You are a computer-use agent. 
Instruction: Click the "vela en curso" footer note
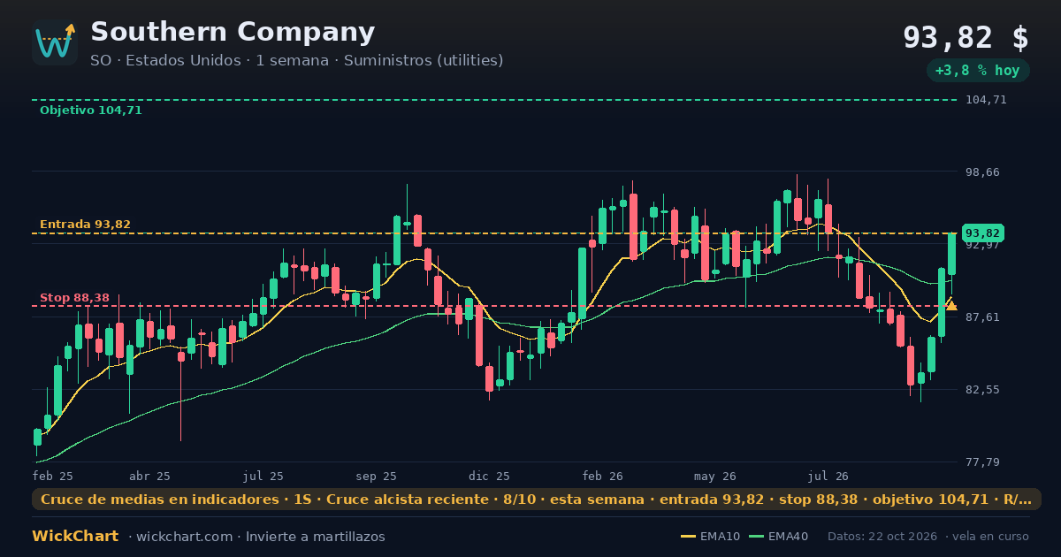[x=990, y=537]
